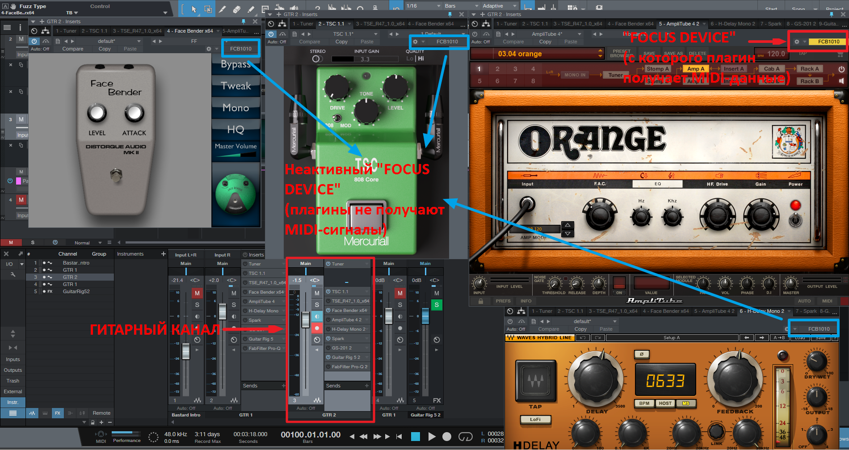Open routing icon in H-Delay window header
849x450 pixels.
521,311
